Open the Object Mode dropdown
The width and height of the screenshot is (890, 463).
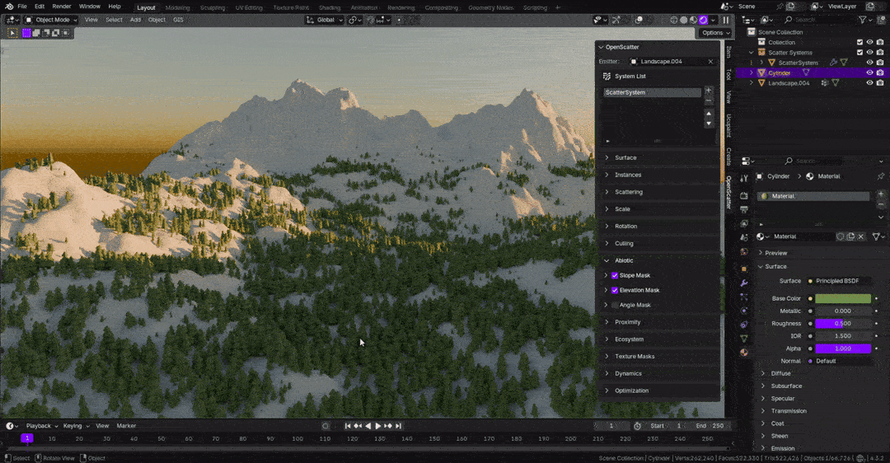click(x=51, y=20)
